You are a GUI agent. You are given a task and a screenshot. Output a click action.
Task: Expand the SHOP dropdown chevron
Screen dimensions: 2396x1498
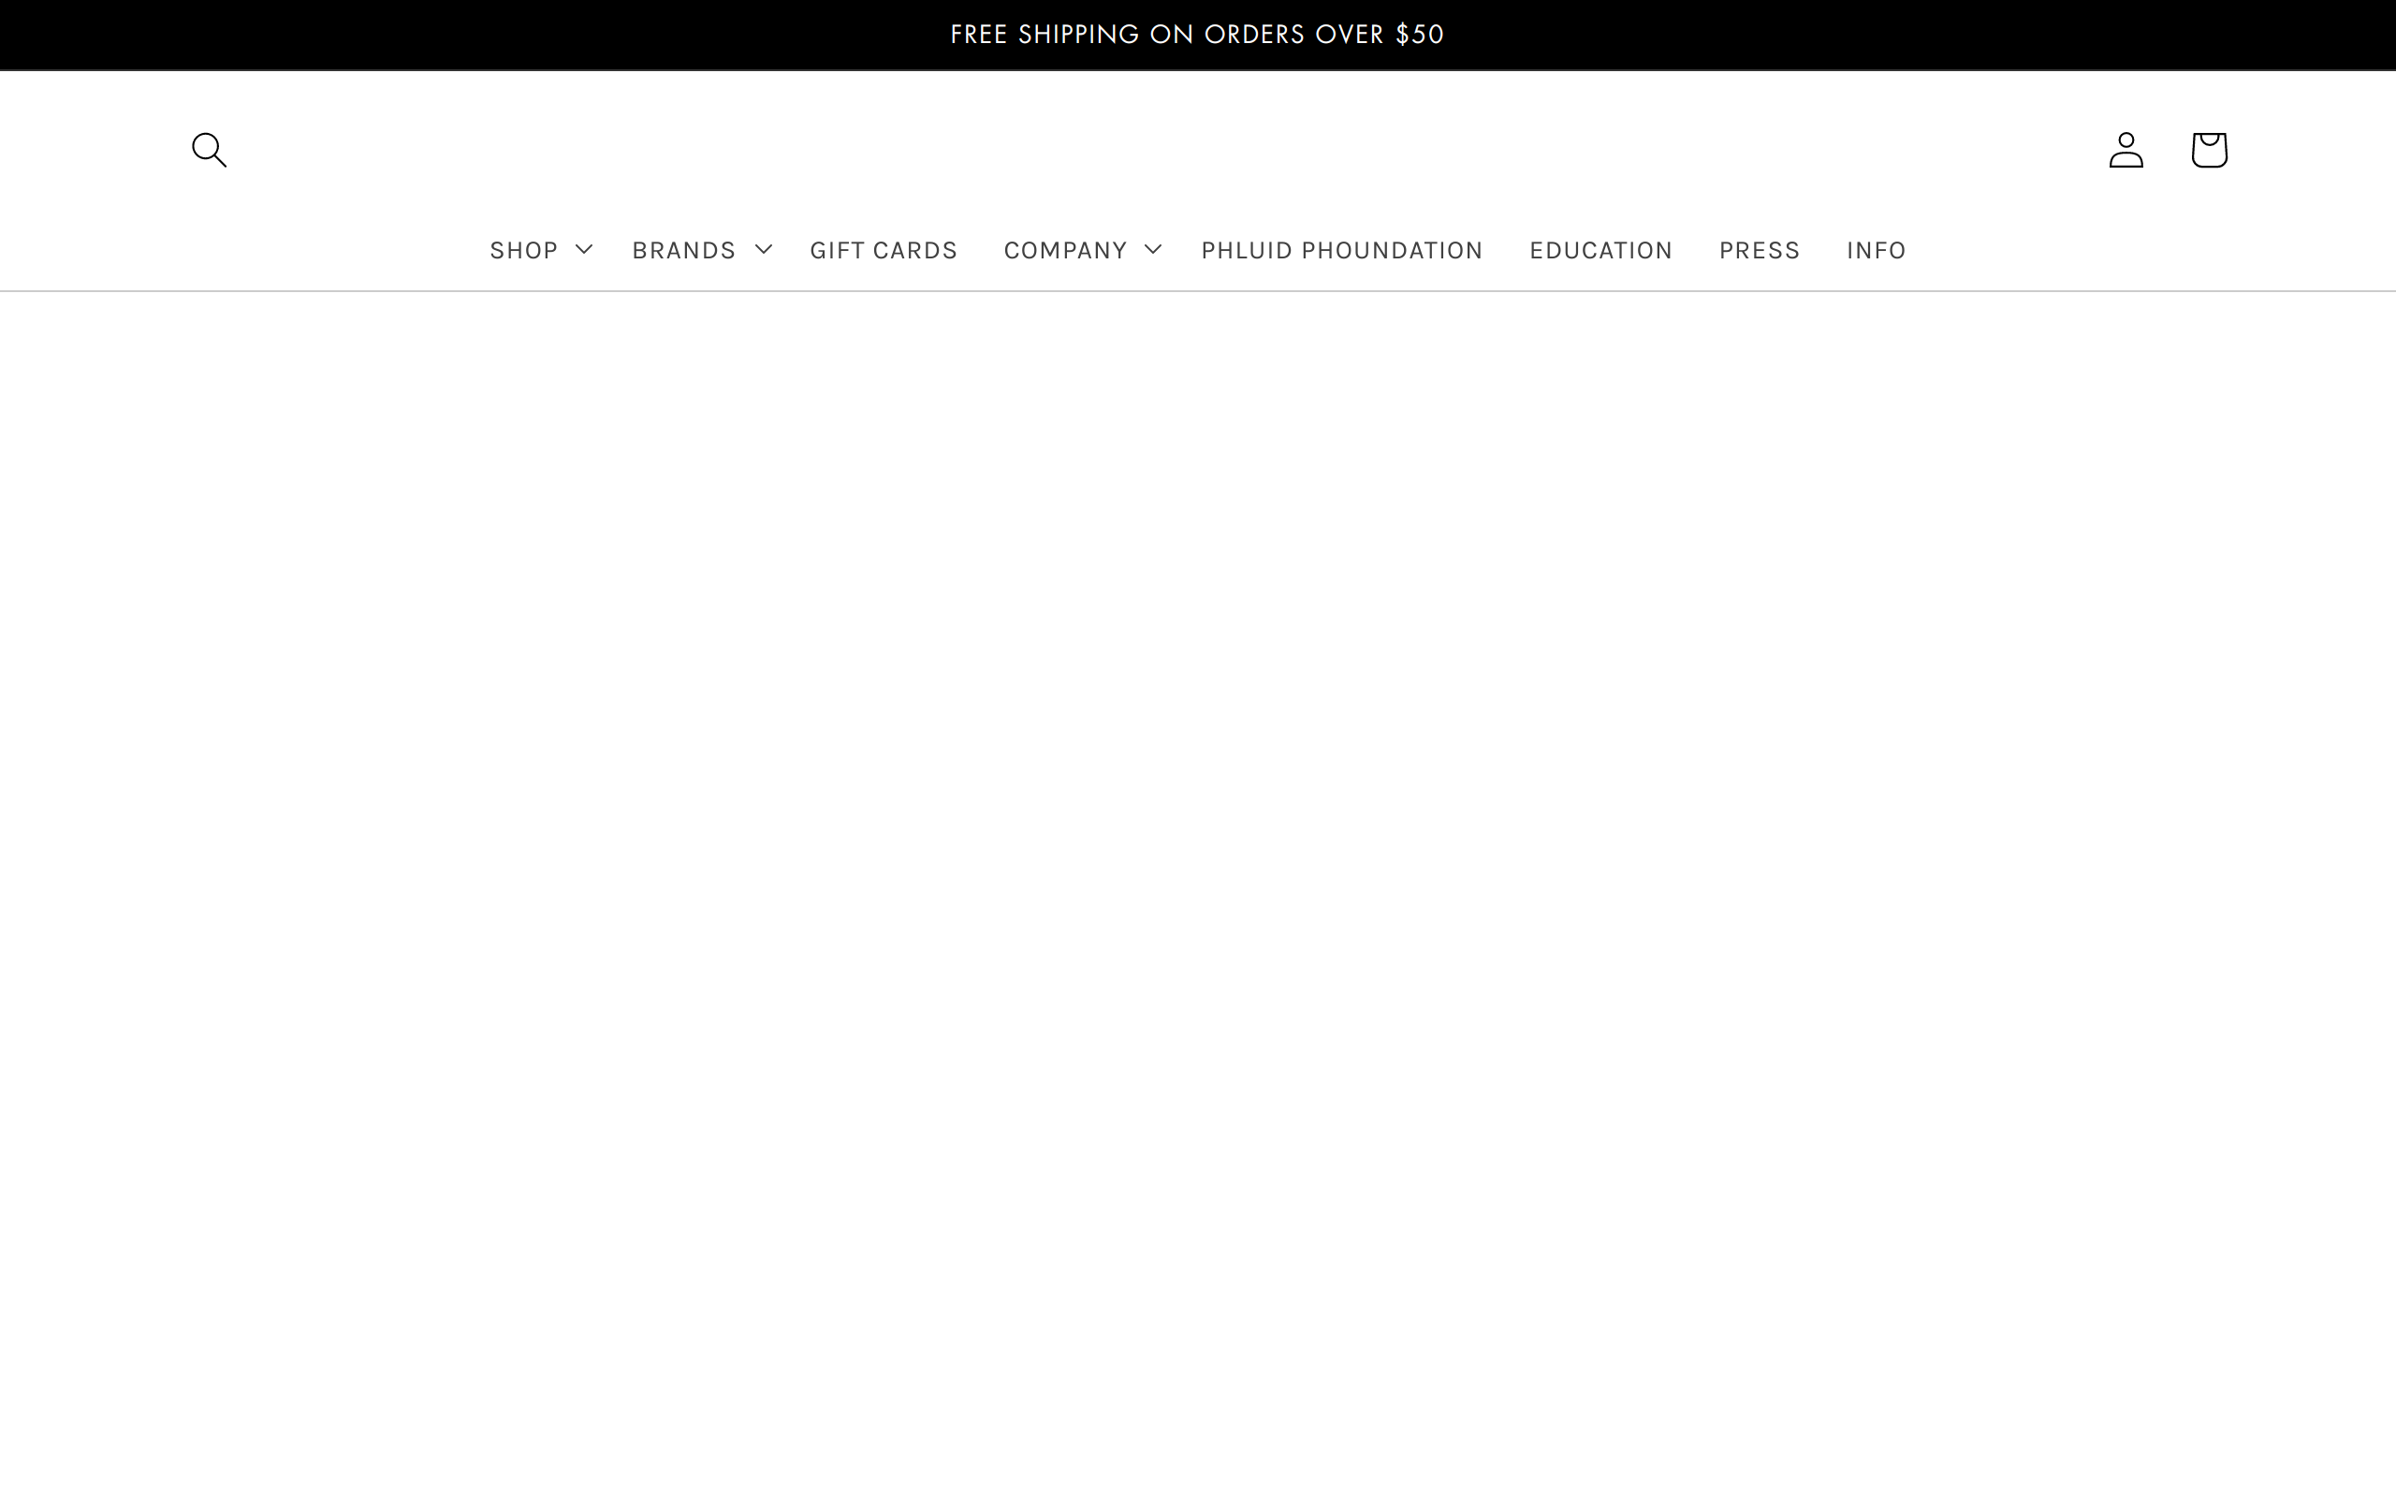click(584, 250)
